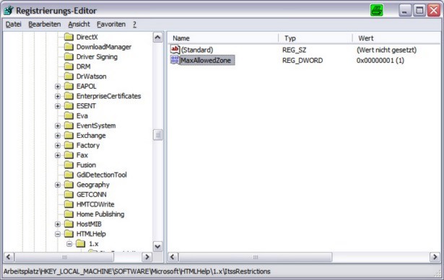Viewport: 444px width, 280px height.
Task: Select the DRM folder icon
Action: [x=69, y=66]
